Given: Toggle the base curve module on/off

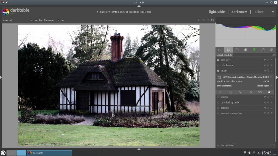Looking at the screenshot, I should pyautogui.click(x=218, y=60).
